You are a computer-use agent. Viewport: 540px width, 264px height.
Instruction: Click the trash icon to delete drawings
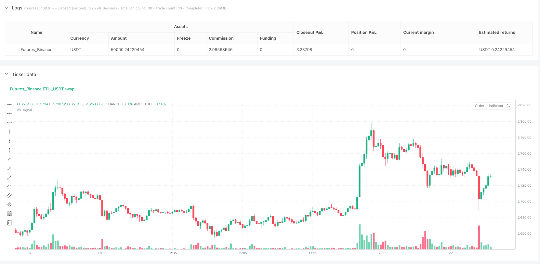pyautogui.click(x=9, y=222)
